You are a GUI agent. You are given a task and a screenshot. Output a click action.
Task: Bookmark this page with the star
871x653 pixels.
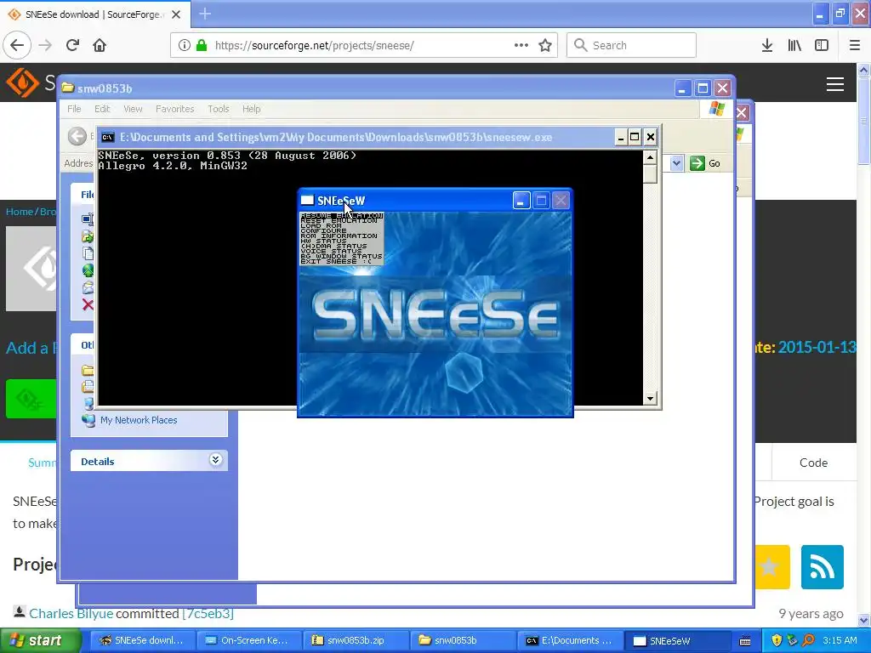click(545, 45)
